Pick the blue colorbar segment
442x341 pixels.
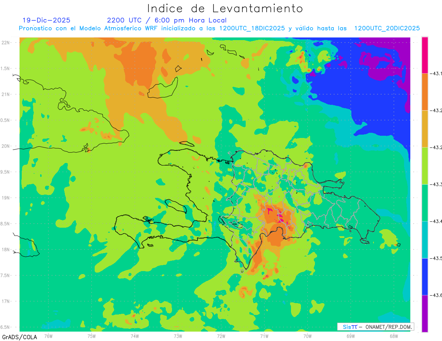pos(425,277)
